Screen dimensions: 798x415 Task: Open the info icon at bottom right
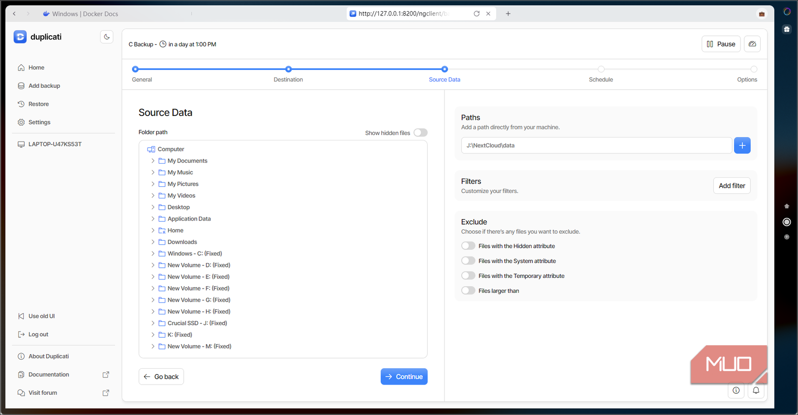736,390
